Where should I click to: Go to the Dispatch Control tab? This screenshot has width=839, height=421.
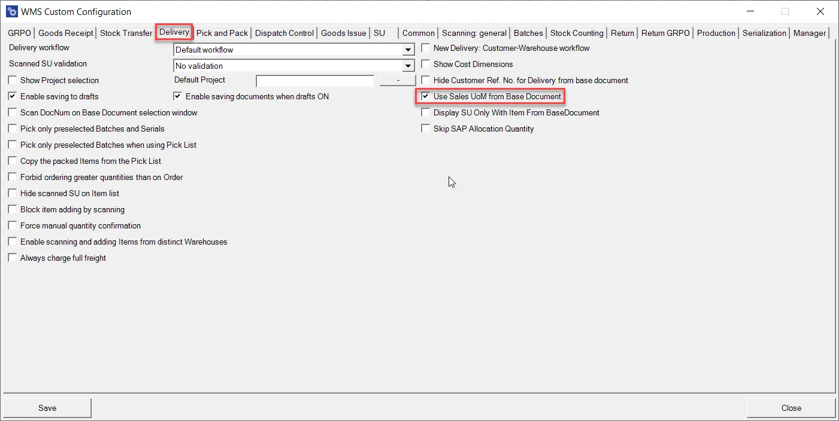284,33
